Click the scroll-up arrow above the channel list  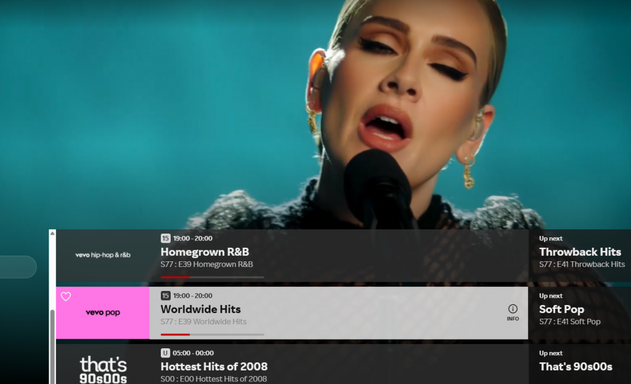pyautogui.click(x=52, y=233)
